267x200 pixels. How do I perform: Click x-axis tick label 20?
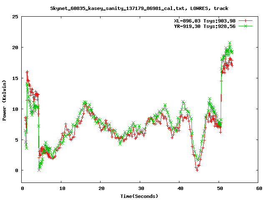tap(101, 188)
